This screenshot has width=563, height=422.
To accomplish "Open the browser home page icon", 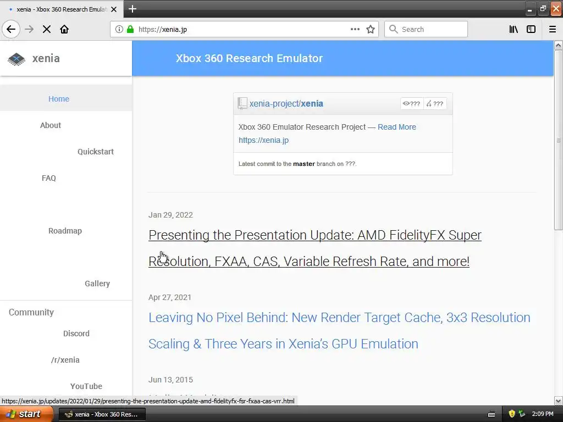I will coord(64,29).
